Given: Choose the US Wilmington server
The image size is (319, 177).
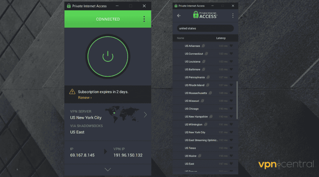Looking at the screenshot, I should 205,124.
